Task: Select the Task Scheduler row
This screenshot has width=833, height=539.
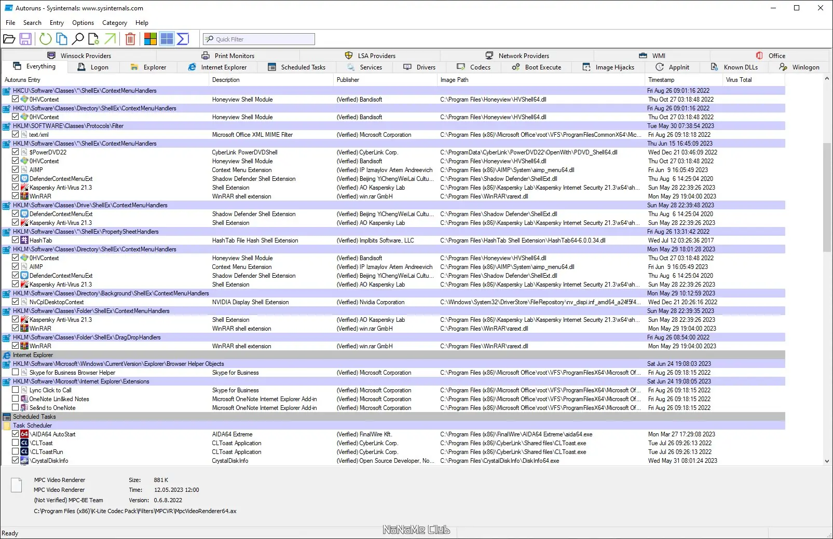Action: click(393, 425)
